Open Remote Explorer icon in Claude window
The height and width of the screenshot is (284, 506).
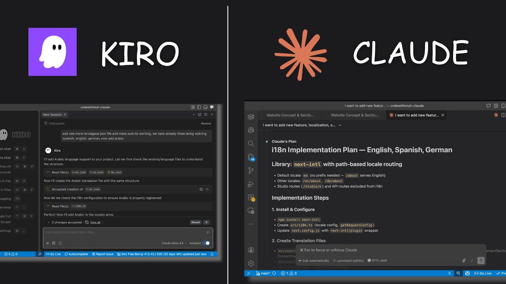point(251,211)
